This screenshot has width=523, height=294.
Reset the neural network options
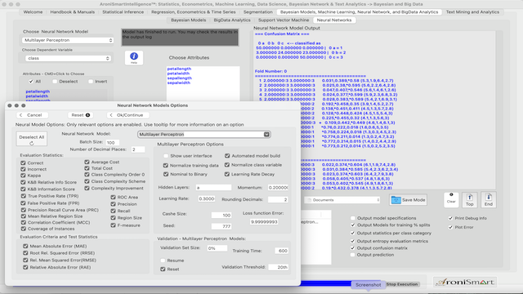click(80, 115)
